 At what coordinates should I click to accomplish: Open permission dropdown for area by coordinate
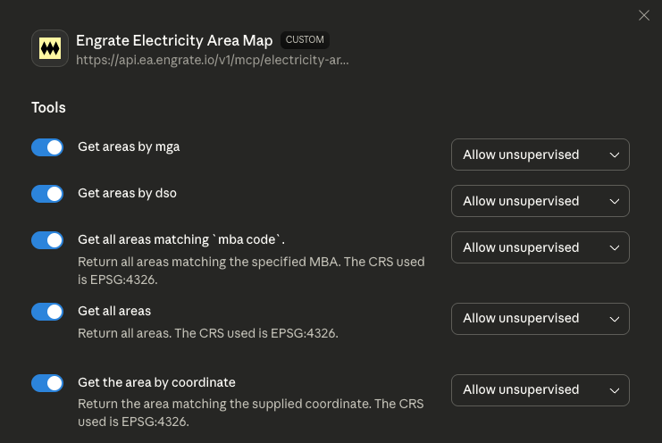tap(540, 390)
